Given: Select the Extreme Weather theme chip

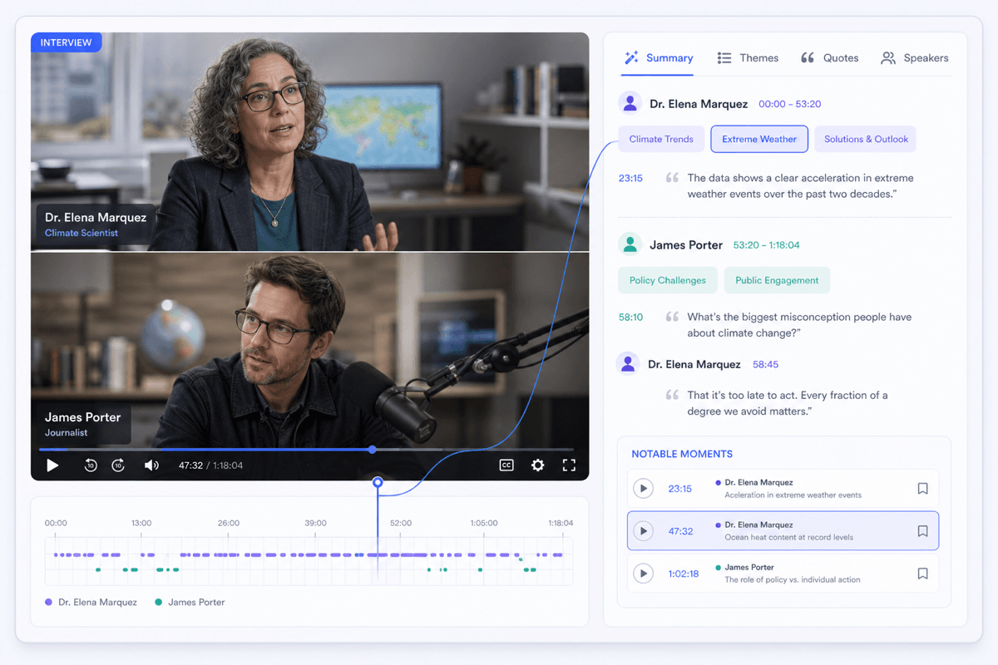Looking at the screenshot, I should [759, 139].
